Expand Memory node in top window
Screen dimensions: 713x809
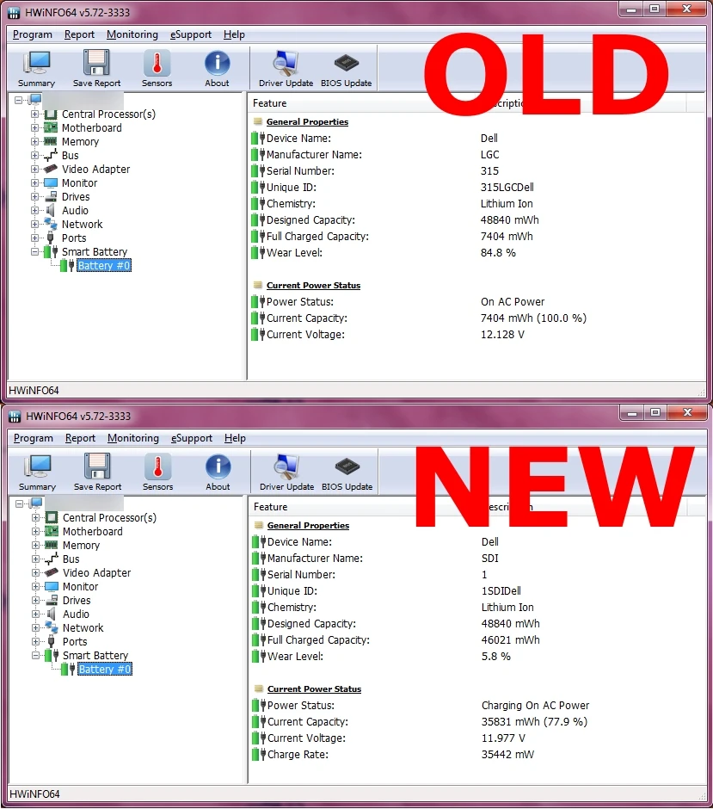pyautogui.click(x=34, y=141)
